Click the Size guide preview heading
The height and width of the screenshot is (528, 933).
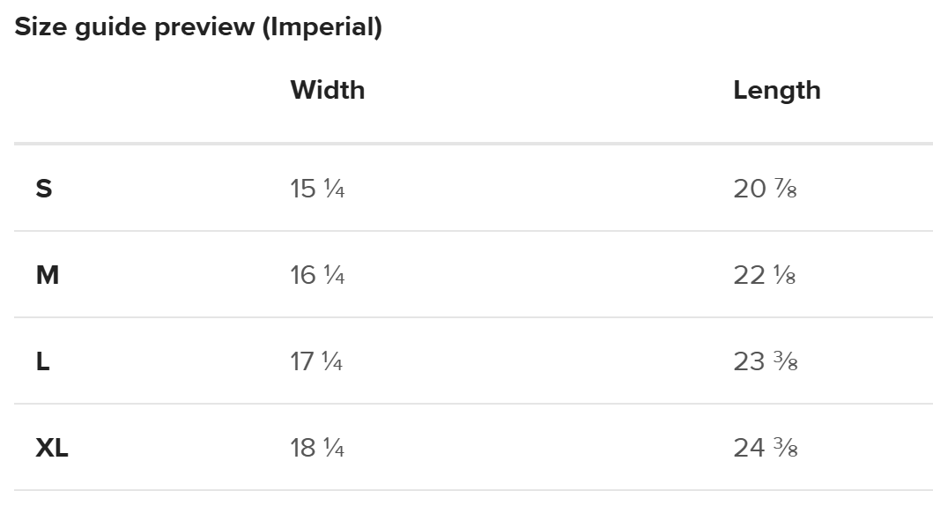click(198, 27)
